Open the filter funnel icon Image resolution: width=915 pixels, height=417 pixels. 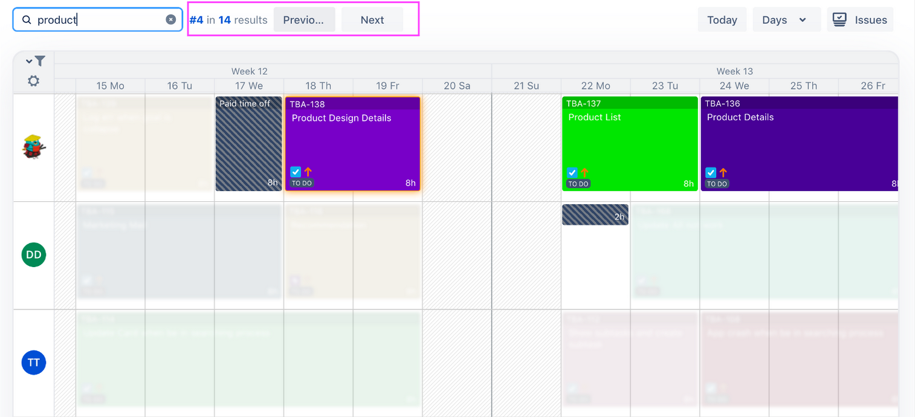(40, 60)
